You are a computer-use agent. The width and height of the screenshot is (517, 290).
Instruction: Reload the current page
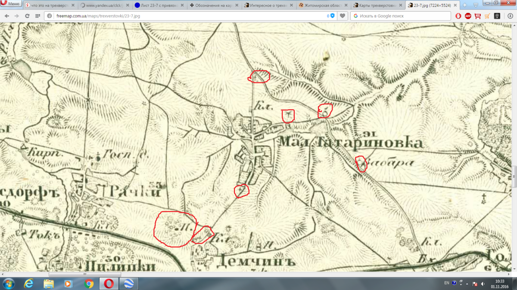coord(27,16)
